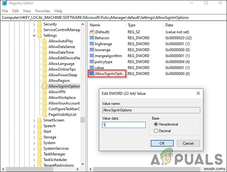Select the Decimal base radio button
227x172 pixels.
click(156, 131)
